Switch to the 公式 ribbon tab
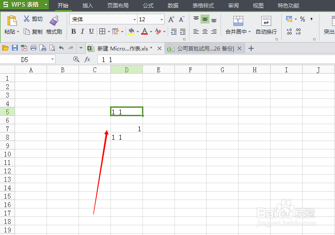 148,5
